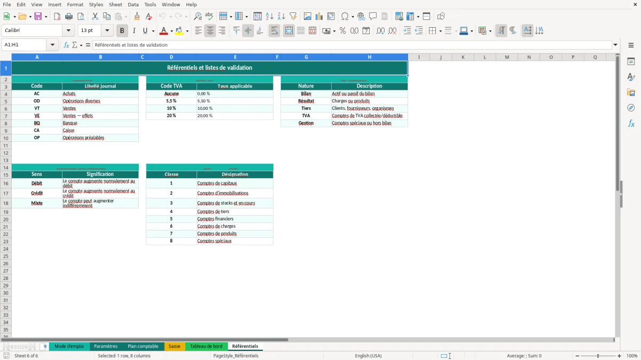Open the Draw Functions shapes icon
Viewport: 641px width, 360px height.
pyautogui.click(x=441, y=17)
